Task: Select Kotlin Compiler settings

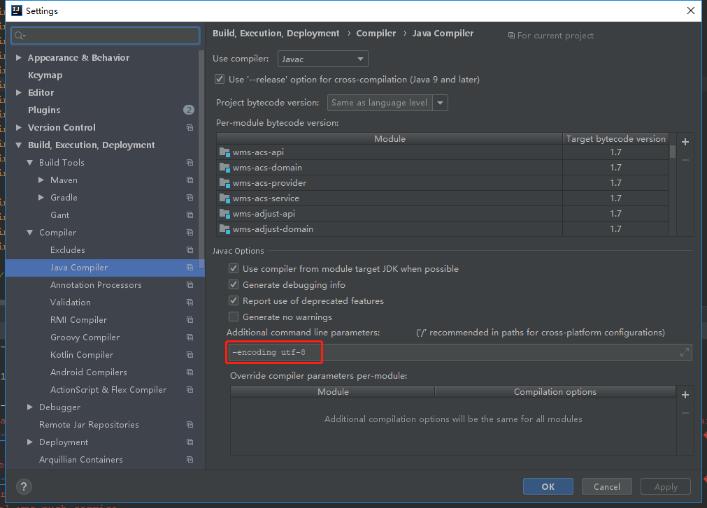Action: point(82,355)
